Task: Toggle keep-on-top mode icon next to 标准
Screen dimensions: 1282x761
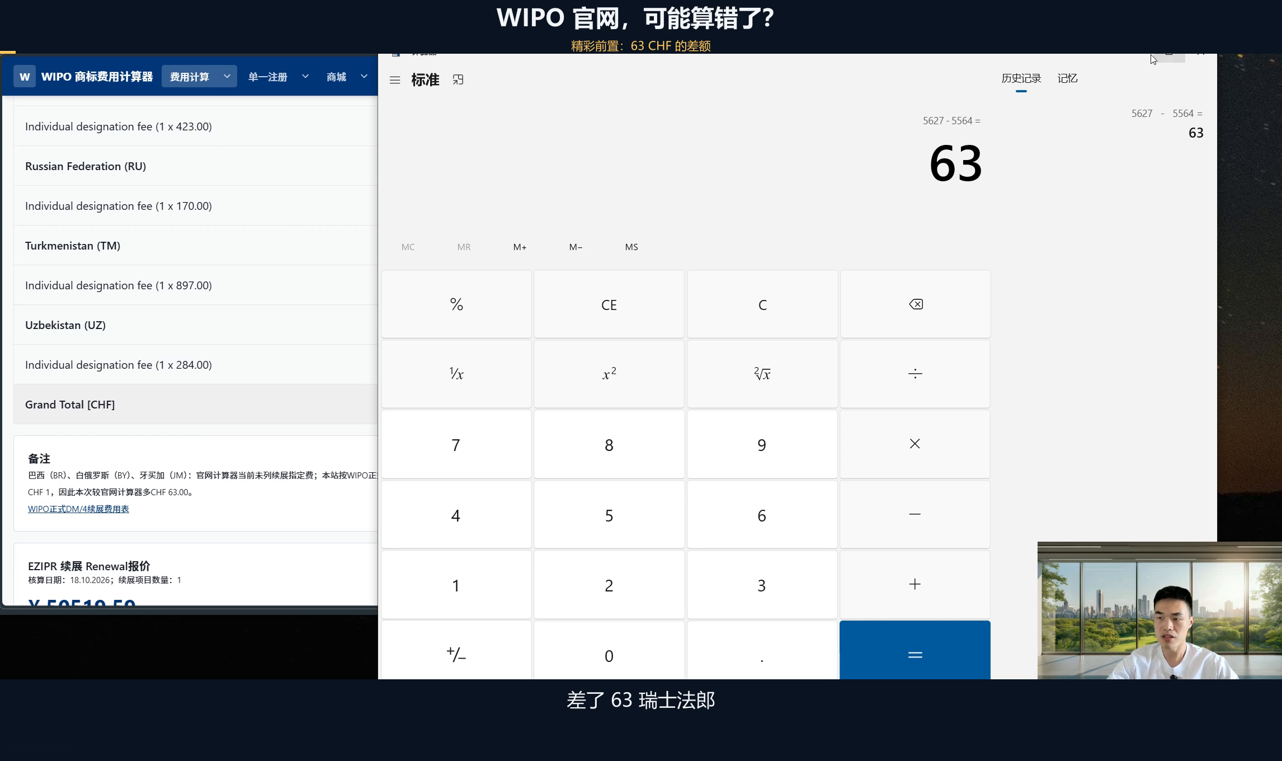Action: 458,80
